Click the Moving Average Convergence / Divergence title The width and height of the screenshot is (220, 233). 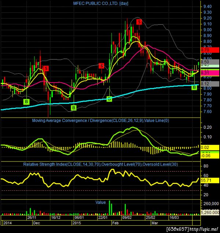(x=100, y=120)
